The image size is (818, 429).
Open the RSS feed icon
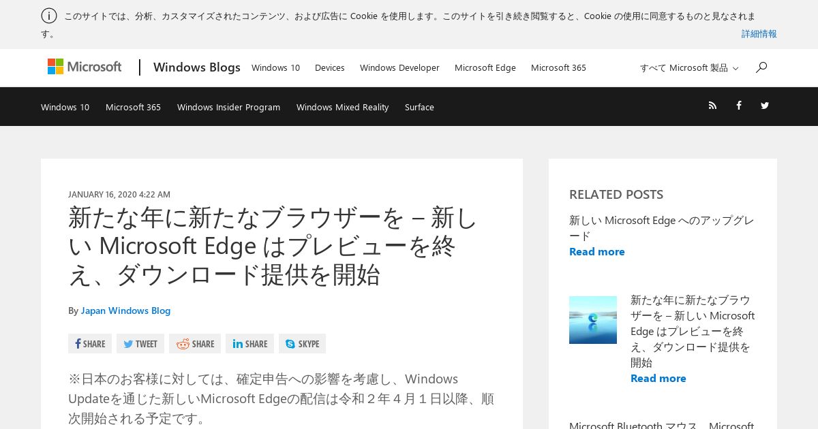click(712, 106)
